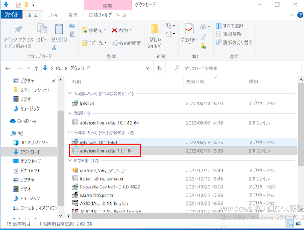Click the Move to (移動先) button
Viewport: 304px width, 230px height.
tap(94, 30)
